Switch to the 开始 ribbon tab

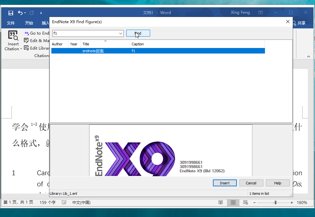29,23
